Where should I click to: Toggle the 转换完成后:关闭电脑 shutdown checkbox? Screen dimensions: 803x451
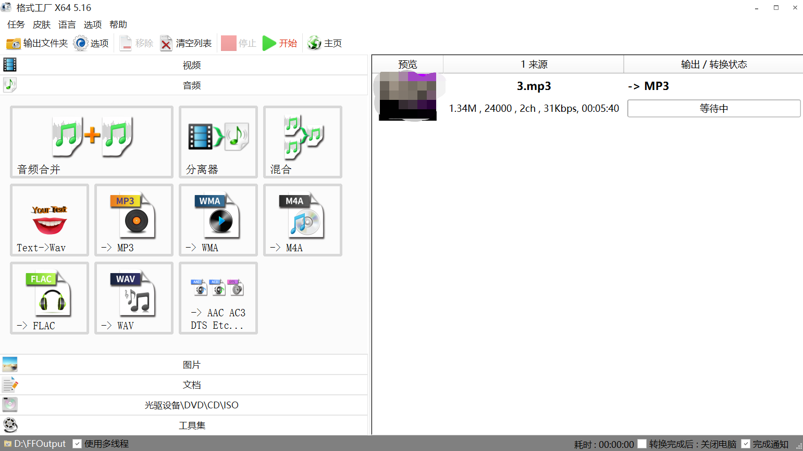click(642, 444)
